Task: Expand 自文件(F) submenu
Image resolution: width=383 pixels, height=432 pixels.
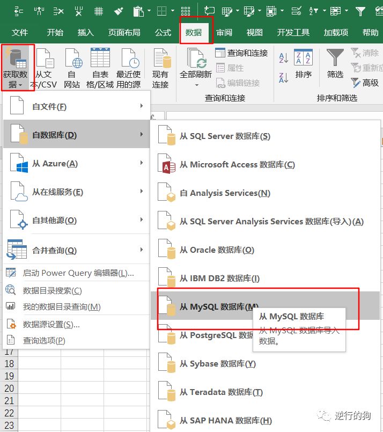Action: [x=76, y=106]
